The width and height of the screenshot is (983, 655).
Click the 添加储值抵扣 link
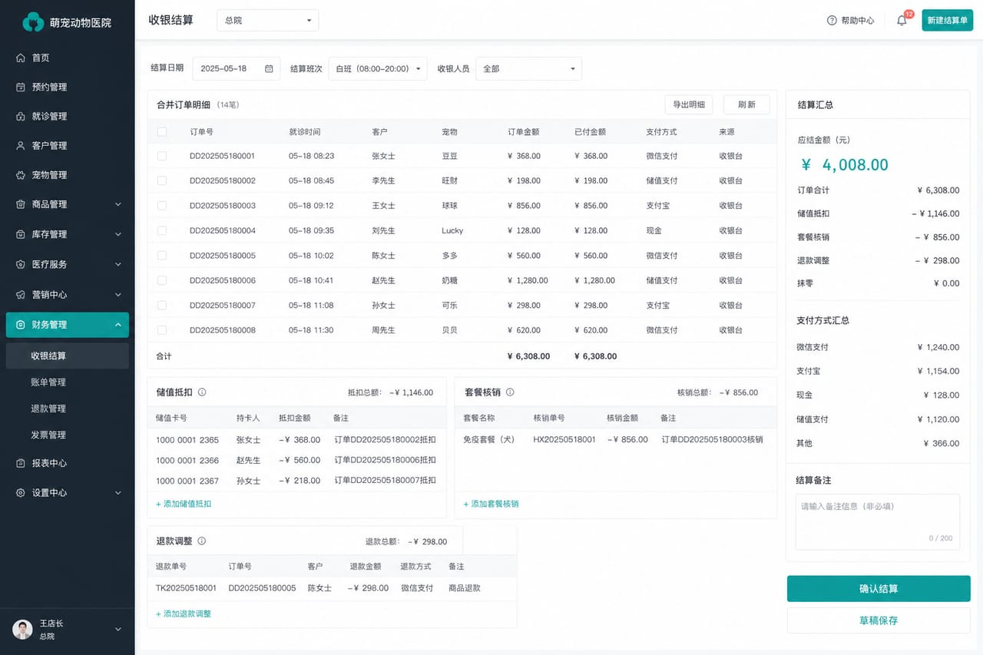coord(184,504)
